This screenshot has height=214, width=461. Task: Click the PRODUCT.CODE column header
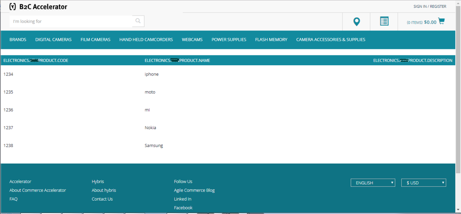[x=36, y=60]
